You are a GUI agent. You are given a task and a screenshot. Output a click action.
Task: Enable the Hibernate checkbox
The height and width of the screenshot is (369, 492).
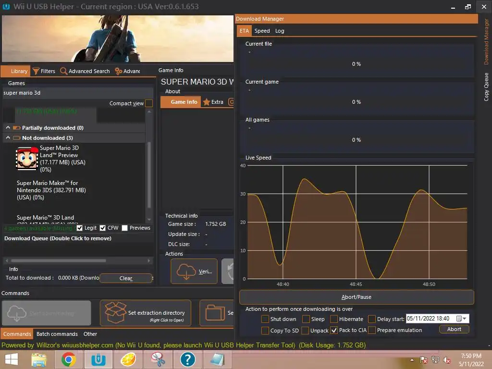coord(334,319)
